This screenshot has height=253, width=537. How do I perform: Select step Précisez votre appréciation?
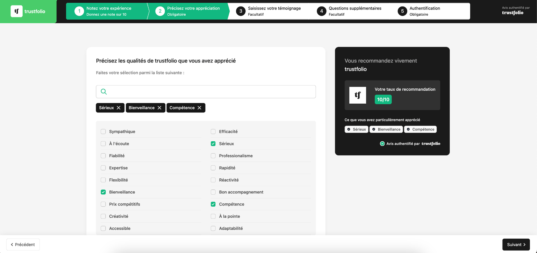pyautogui.click(x=189, y=11)
